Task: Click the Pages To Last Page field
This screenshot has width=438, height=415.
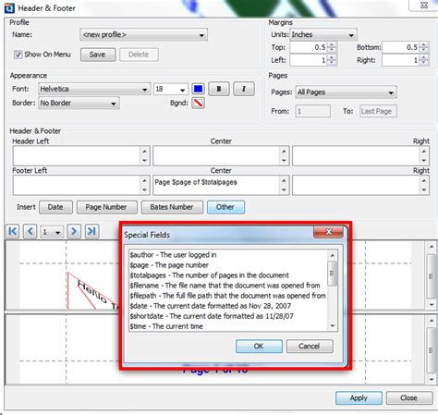Action: [378, 111]
